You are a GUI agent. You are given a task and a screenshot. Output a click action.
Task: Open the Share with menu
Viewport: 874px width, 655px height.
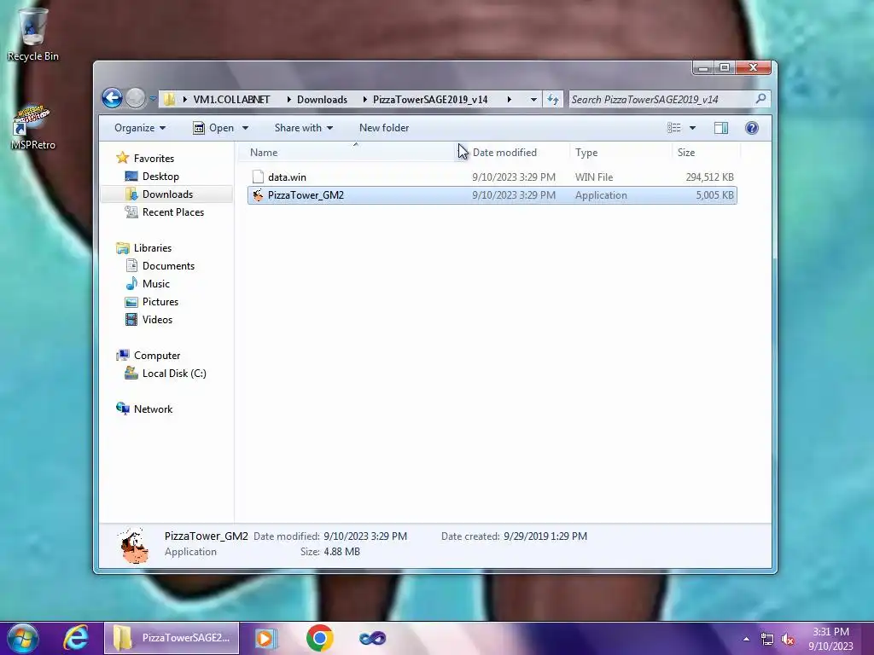tap(304, 128)
